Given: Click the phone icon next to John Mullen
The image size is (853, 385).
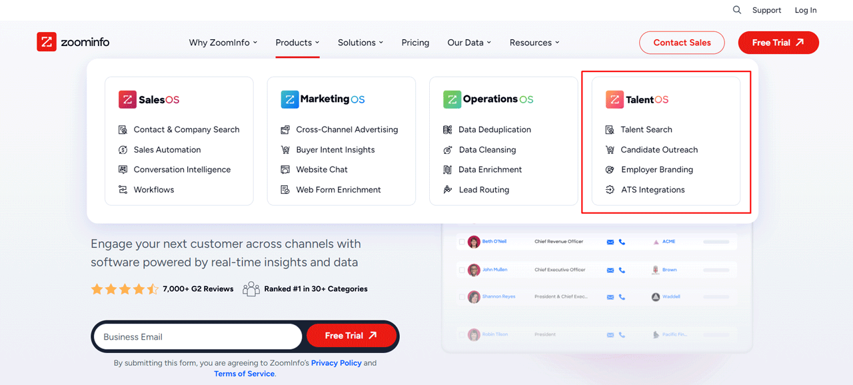Looking at the screenshot, I should coord(622,269).
